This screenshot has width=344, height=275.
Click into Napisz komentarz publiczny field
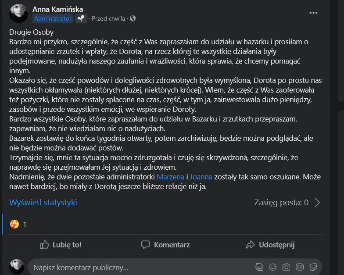click(140, 268)
